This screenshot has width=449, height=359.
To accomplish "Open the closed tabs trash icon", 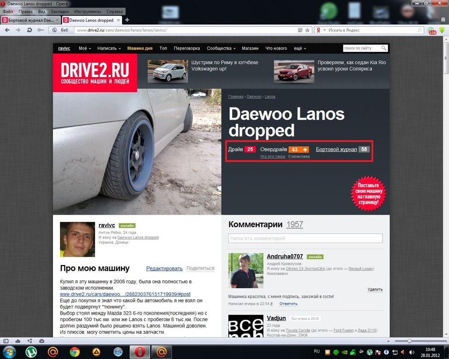I will 443,20.
